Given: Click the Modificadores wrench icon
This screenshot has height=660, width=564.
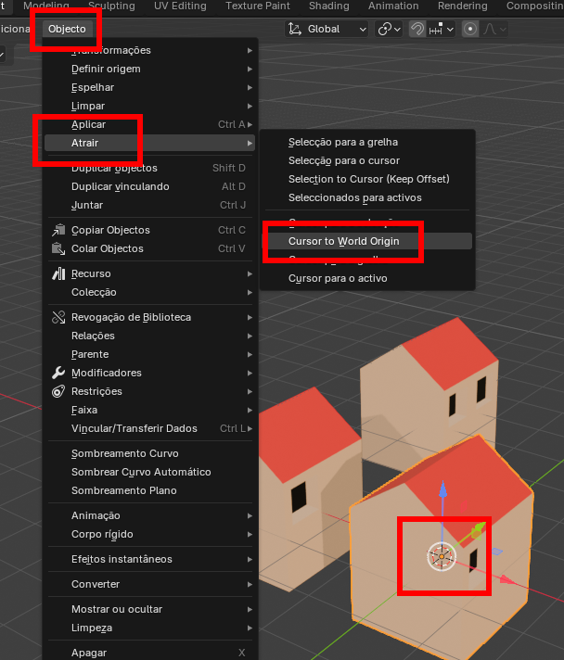Looking at the screenshot, I should pos(58,373).
